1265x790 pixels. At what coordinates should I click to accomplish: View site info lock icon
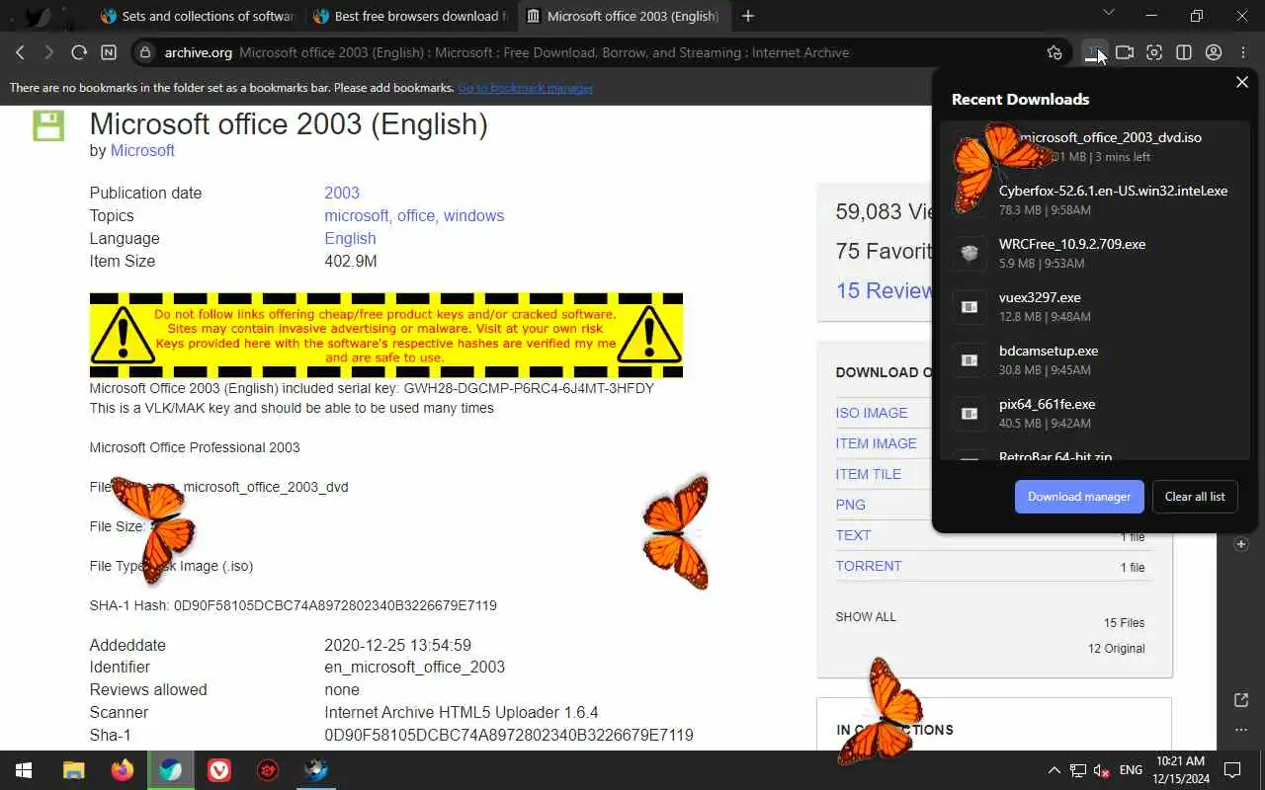[145, 52]
